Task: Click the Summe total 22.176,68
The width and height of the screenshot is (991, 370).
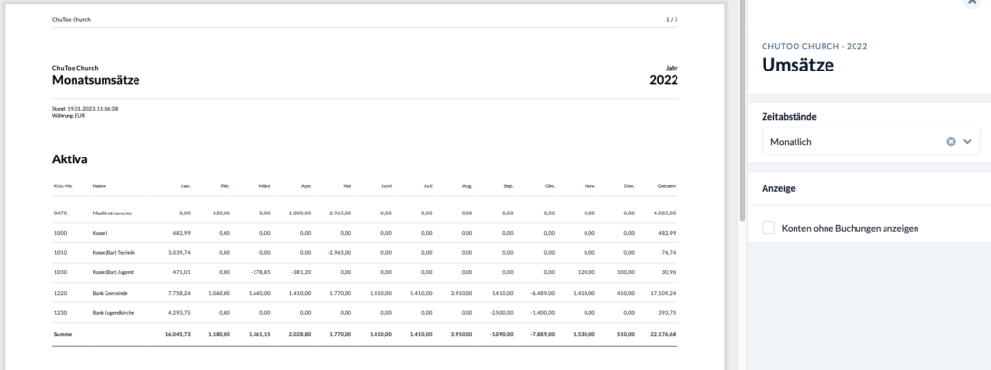Action: [663, 334]
